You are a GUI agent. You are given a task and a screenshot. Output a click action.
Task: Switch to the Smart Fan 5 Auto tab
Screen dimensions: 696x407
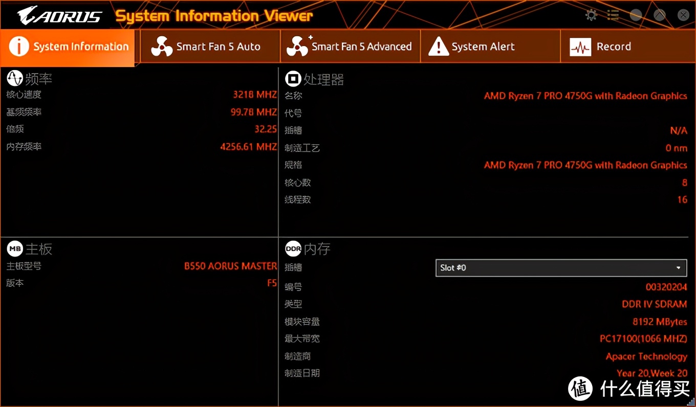click(210, 47)
